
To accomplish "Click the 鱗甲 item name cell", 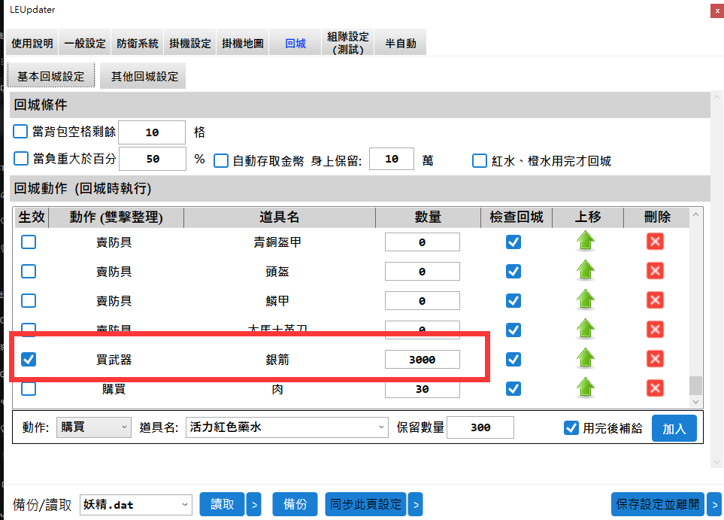I will [277, 301].
